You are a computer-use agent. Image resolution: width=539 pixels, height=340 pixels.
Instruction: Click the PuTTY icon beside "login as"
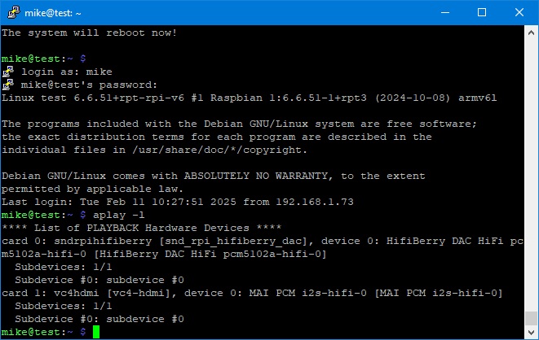(8, 72)
